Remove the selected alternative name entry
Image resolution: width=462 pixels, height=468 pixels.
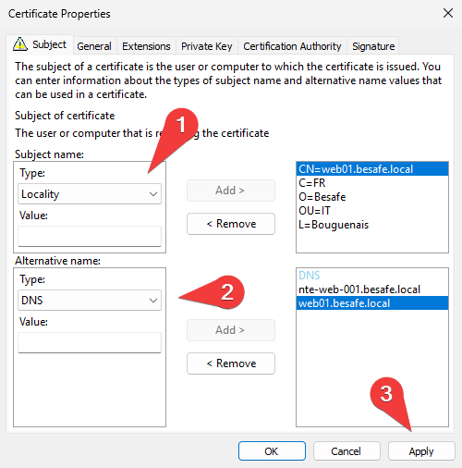pyautogui.click(x=231, y=363)
